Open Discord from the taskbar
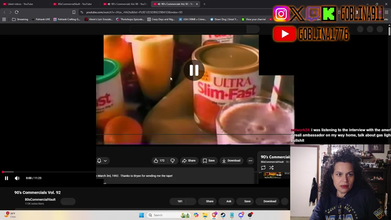This screenshot has height=220, width=391. [241, 215]
